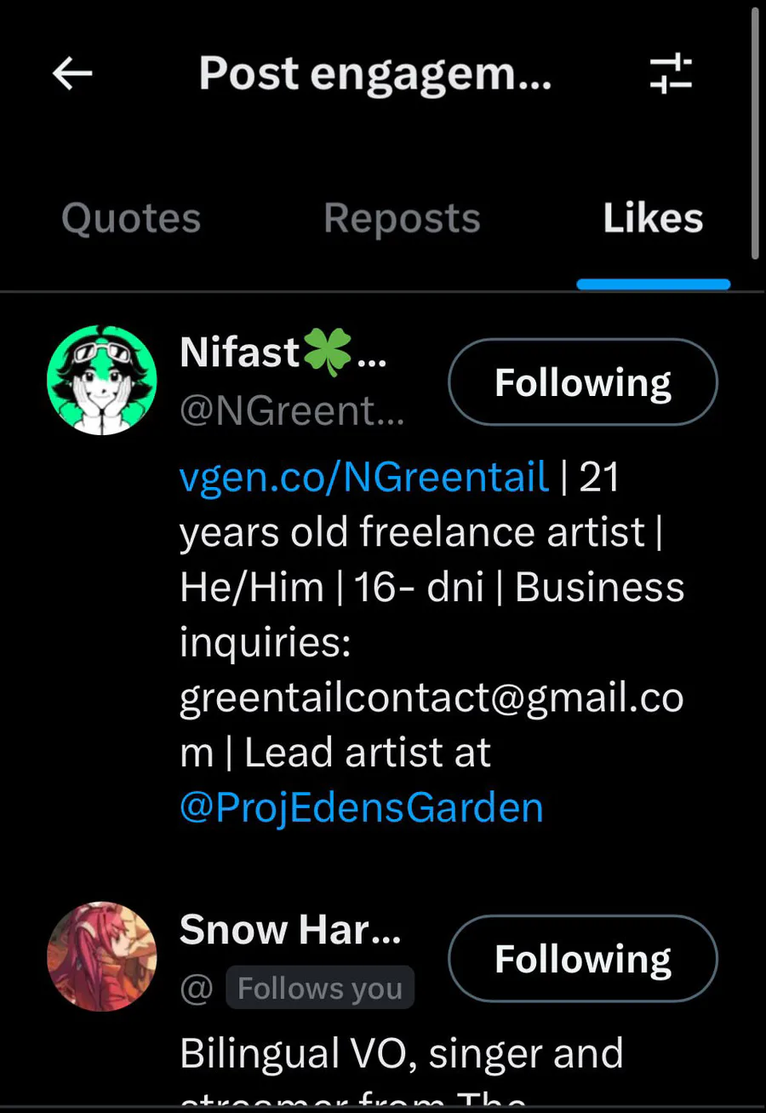Image resolution: width=766 pixels, height=1113 pixels.
Task: Tap the @NGreent... username handle
Action: click(291, 412)
